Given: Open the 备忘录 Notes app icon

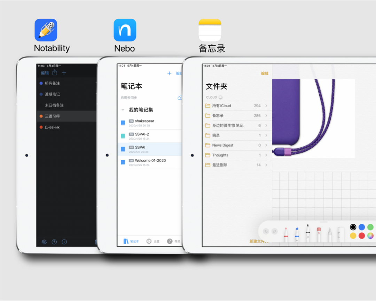Looking at the screenshot, I should pos(210,30).
